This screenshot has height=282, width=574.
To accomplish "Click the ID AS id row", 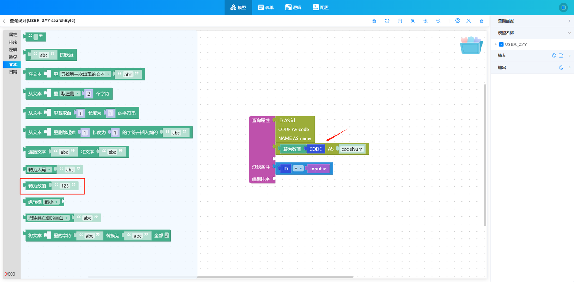I will pyautogui.click(x=287, y=120).
